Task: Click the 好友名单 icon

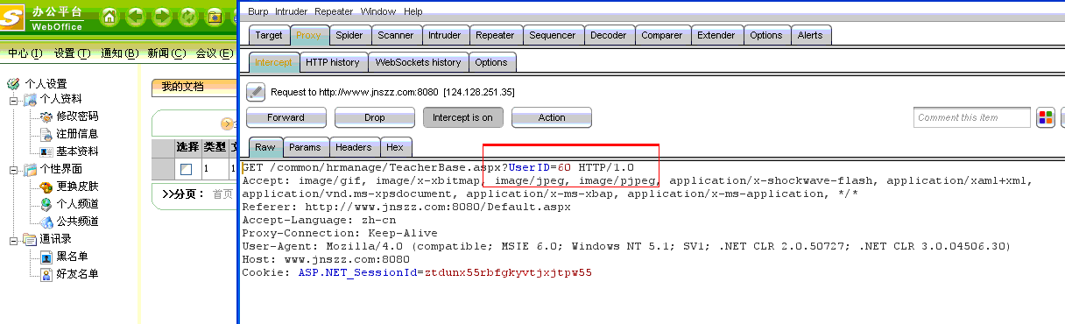Action: pos(46,274)
